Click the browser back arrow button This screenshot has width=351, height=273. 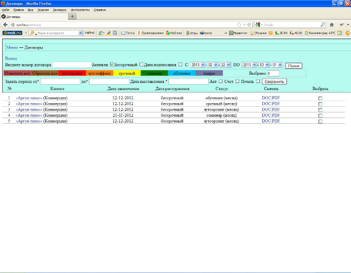tap(6, 25)
